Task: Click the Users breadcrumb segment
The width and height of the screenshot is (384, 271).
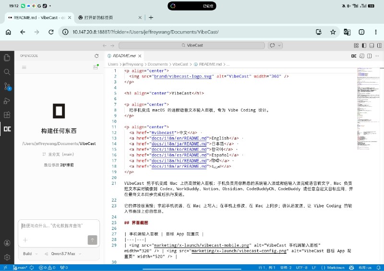Action: click(113, 64)
